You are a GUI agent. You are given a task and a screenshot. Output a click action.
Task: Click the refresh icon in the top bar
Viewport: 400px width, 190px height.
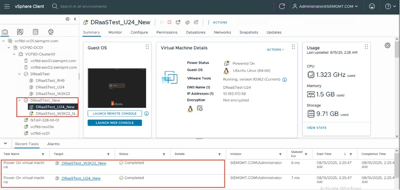[x=282, y=7]
